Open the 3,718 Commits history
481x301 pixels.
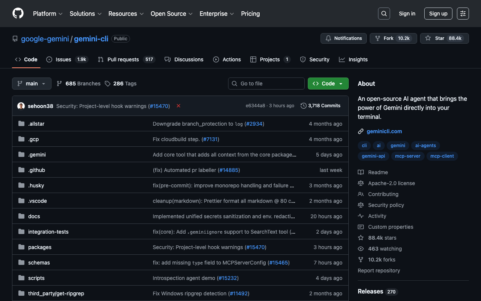pos(321,106)
